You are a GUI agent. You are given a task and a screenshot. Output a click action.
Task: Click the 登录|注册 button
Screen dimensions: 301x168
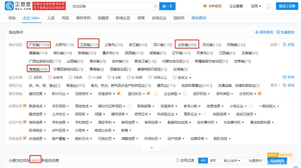[x=287, y=6]
